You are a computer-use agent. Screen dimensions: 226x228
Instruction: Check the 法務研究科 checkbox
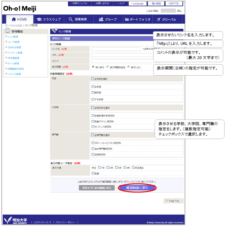click(x=93, y=155)
